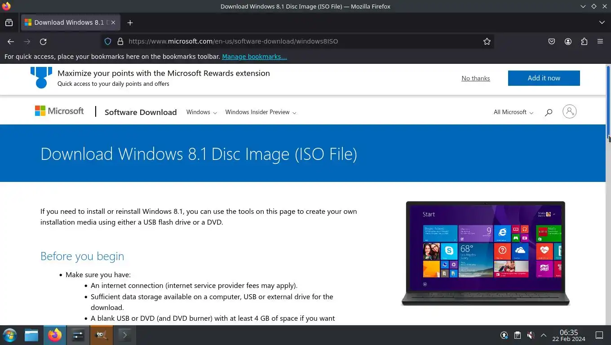Close the Download Windows 8.1 tab
The image size is (611, 345).
coord(113,22)
